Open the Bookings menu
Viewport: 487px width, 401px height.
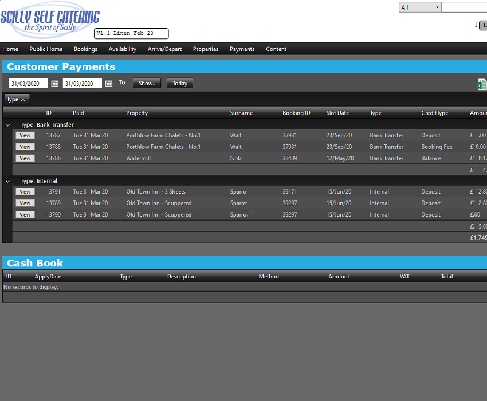(85, 49)
